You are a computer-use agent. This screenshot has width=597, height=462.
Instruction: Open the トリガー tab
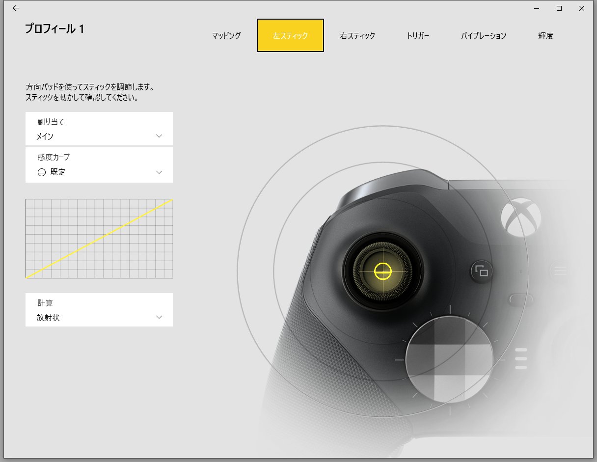[418, 35]
